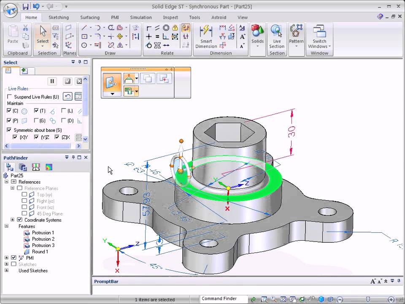Toggle the Concentric (C) live rule
Image resolution: width=405 pixels, height=304 pixels.
9,110
